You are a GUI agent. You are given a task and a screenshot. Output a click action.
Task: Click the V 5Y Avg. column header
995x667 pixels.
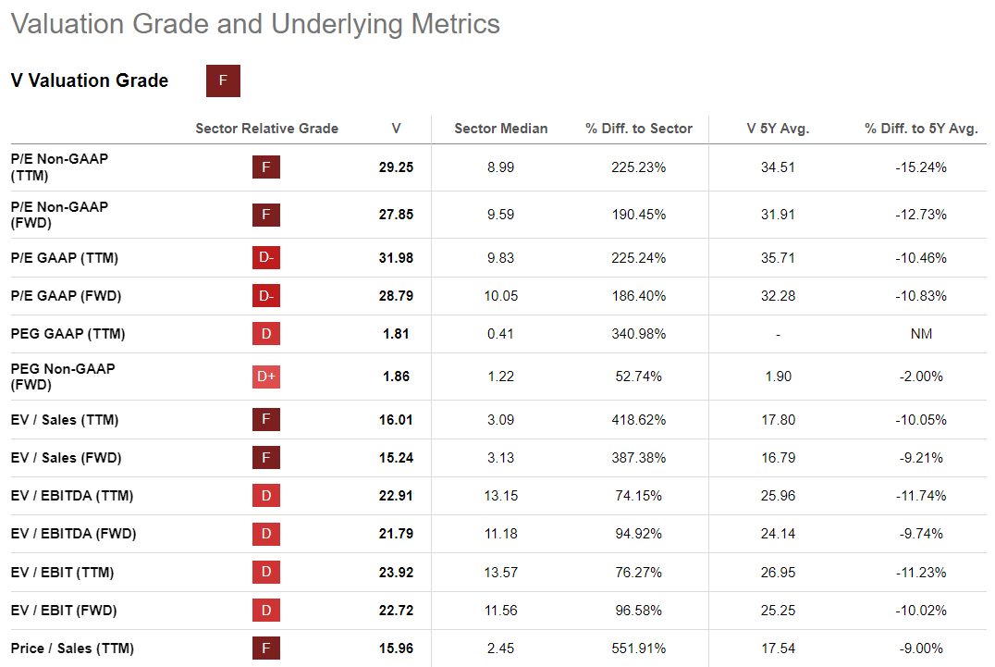click(x=778, y=129)
